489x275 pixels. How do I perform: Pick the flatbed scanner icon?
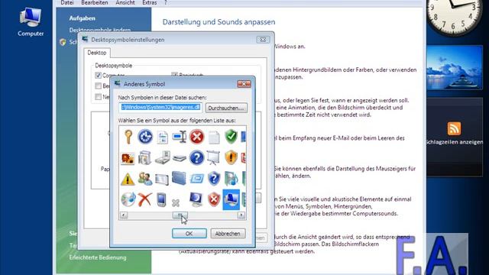pyautogui.click(x=180, y=158)
